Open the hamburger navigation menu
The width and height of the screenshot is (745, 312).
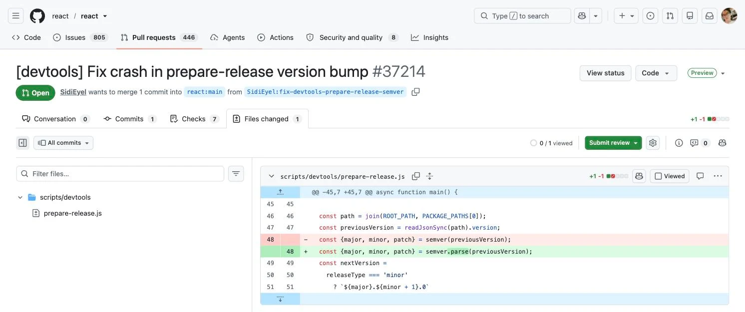(15, 16)
